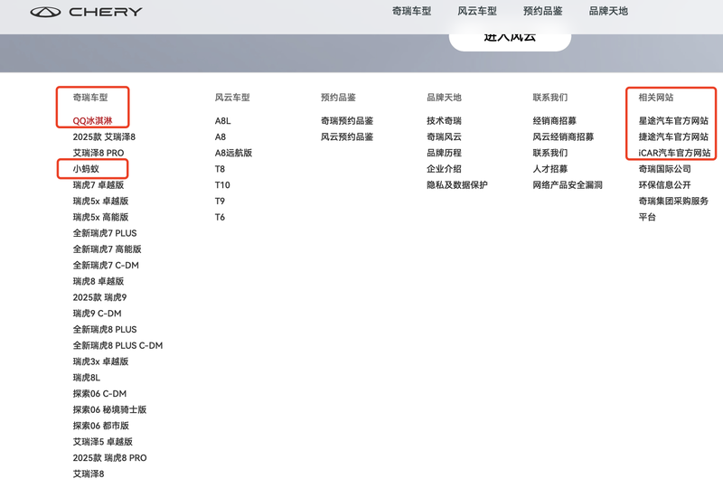Image resolution: width=723 pixels, height=488 pixels.
Task: Open the 艾瑞泽8 PRO link
Action: tap(99, 153)
